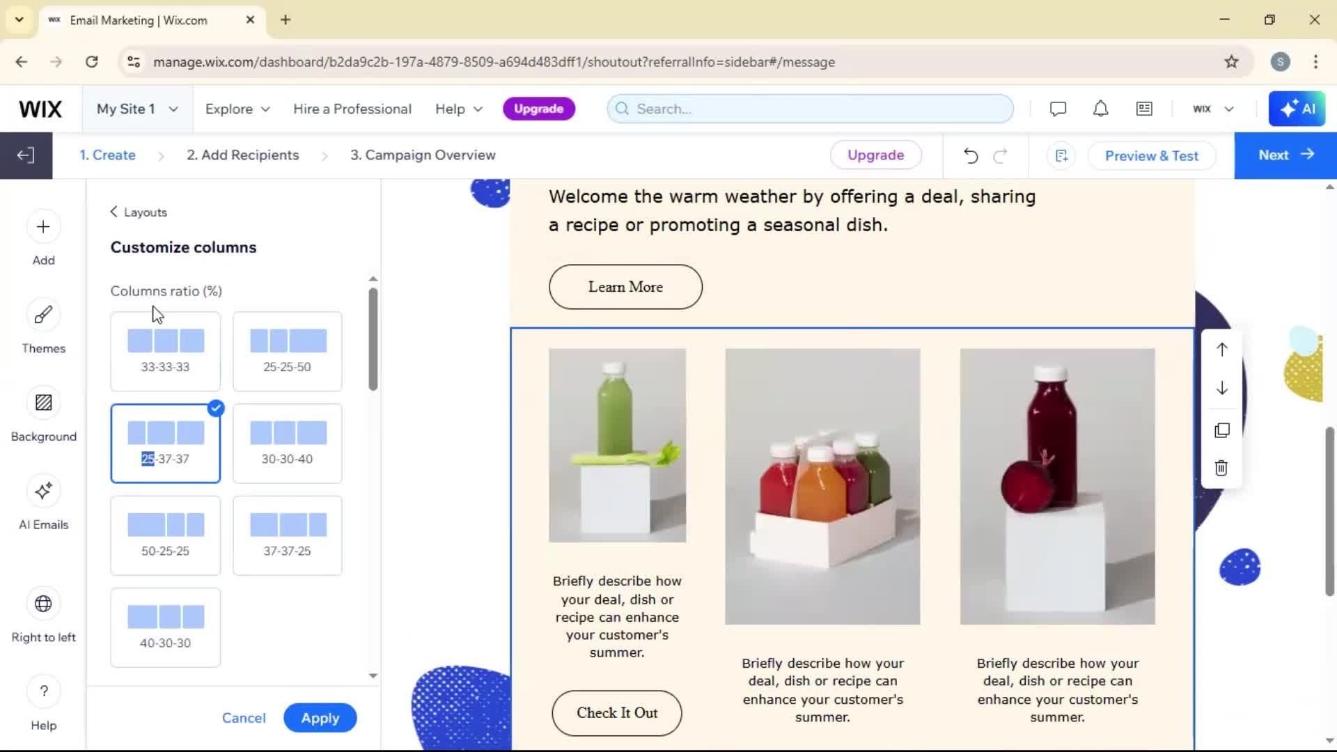The image size is (1337, 752).
Task: Expand the Explore menu
Action: pos(237,109)
